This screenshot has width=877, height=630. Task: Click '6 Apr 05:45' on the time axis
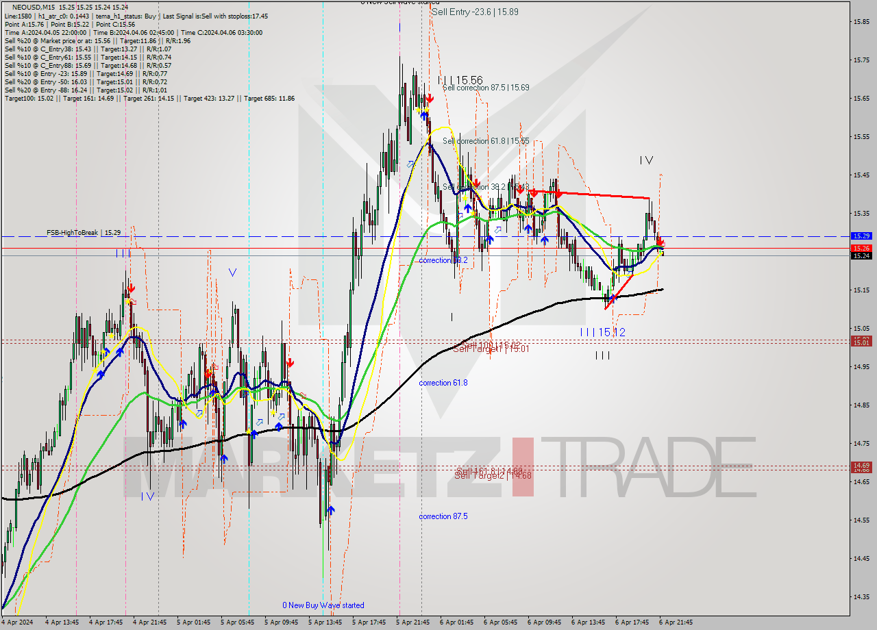pyautogui.click(x=502, y=622)
